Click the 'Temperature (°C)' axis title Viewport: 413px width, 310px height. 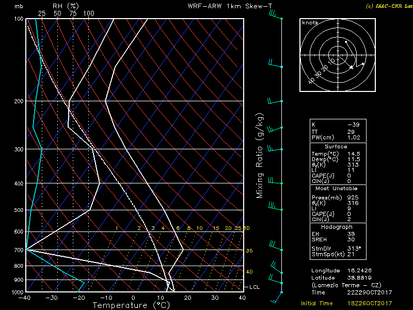point(131,305)
